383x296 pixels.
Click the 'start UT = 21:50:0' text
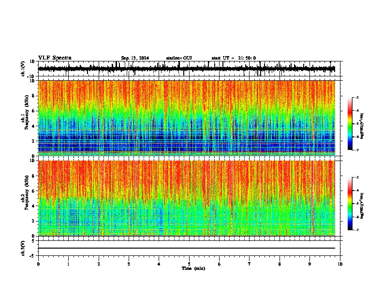coord(234,58)
